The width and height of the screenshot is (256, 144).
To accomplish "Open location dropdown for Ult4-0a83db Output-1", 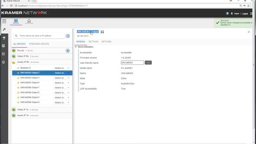I will click(x=61, y=88).
